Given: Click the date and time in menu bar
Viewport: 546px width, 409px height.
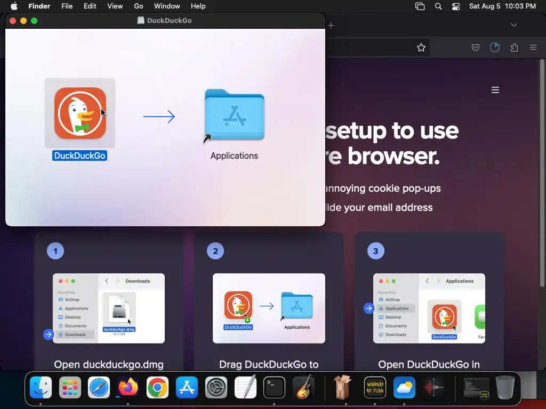Looking at the screenshot, I should [502, 6].
